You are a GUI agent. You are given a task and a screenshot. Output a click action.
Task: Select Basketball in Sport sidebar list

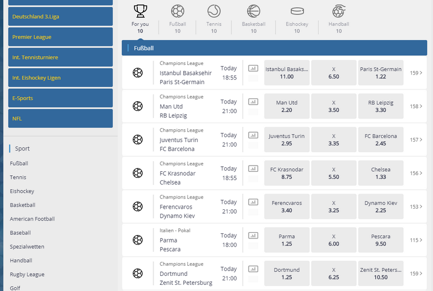[22, 205]
